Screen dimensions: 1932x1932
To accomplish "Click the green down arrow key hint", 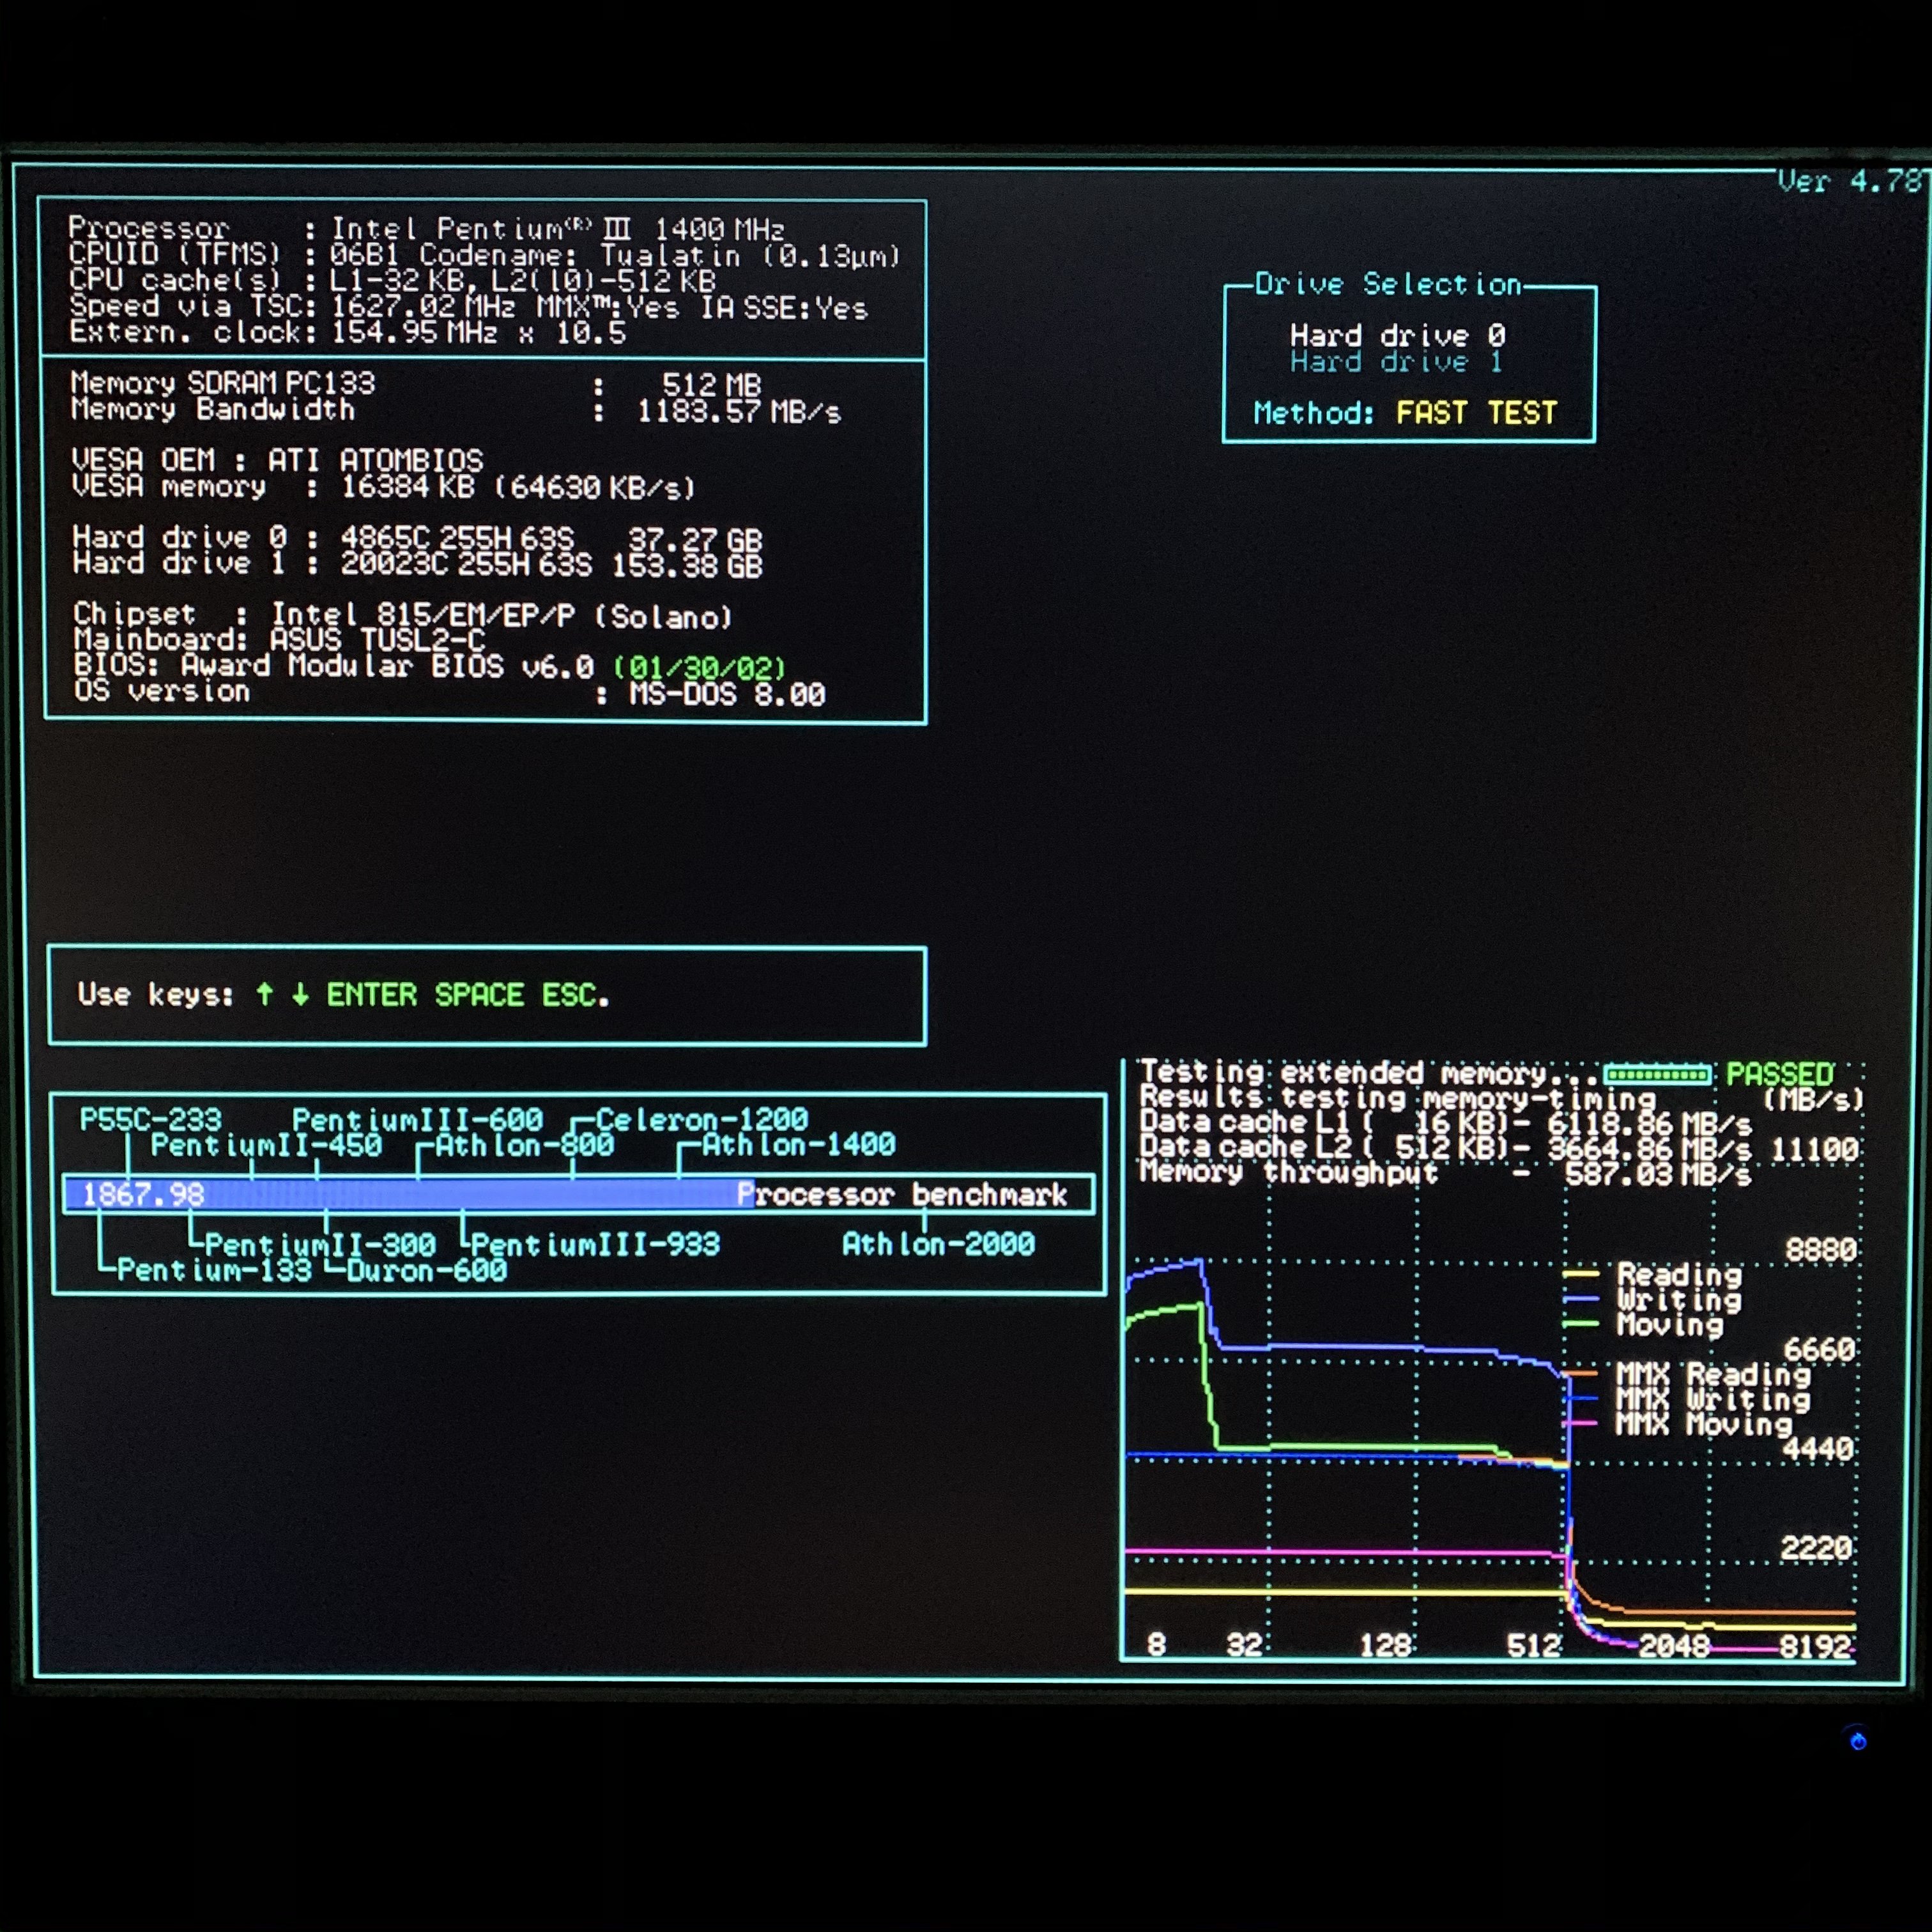I will click(x=300, y=994).
